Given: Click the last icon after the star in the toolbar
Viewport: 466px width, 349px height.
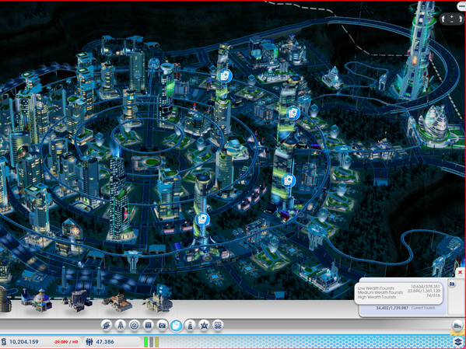Looking at the screenshot, I should [218, 326].
